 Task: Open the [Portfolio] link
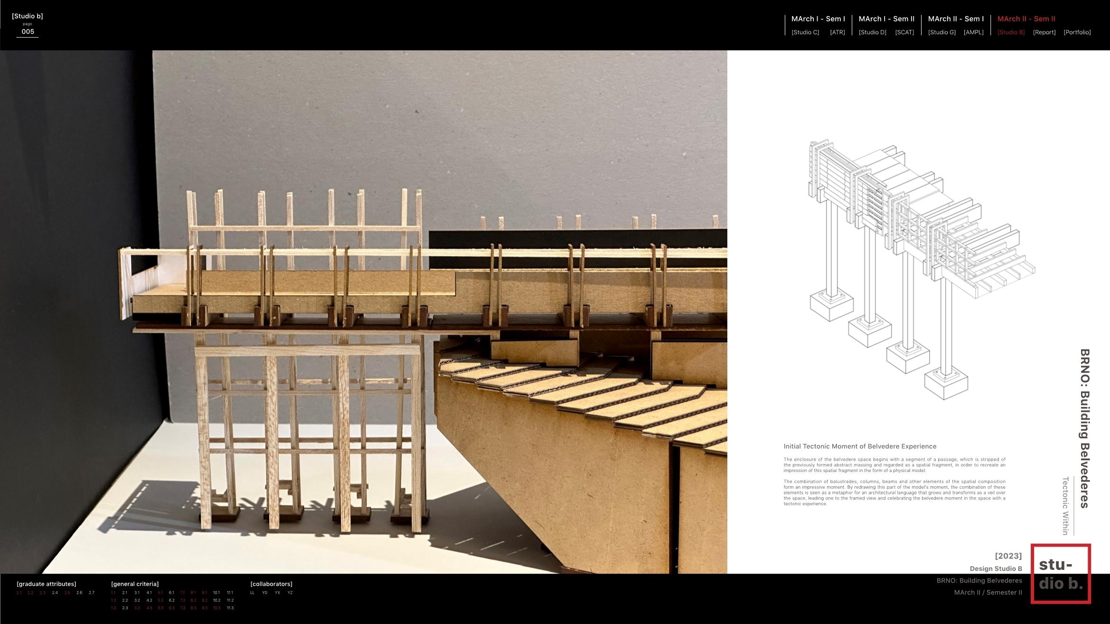point(1077,32)
